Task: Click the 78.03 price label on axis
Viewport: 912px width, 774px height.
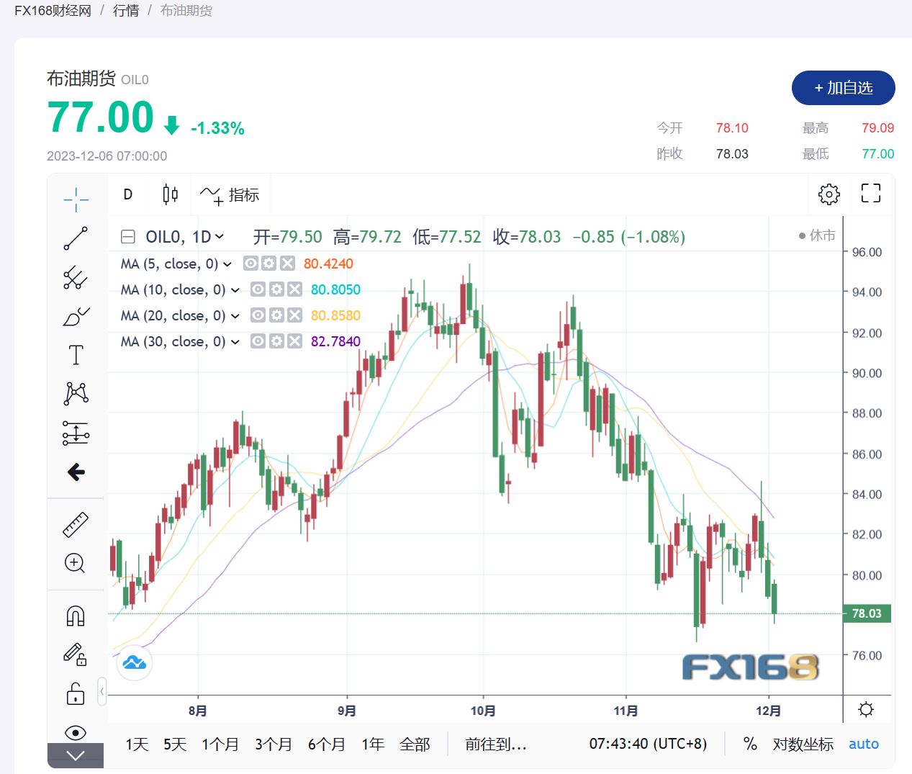Action: click(867, 613)
